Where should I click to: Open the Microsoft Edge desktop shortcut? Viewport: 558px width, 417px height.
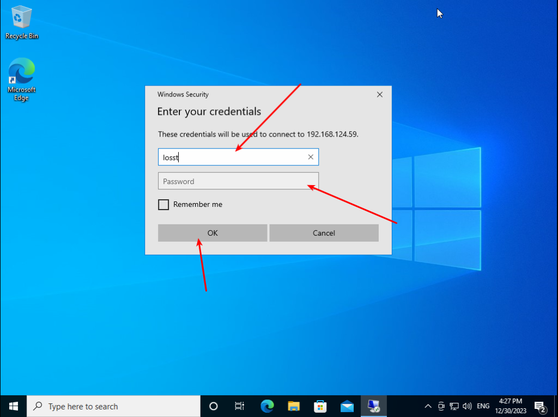(x=21, y=79)
